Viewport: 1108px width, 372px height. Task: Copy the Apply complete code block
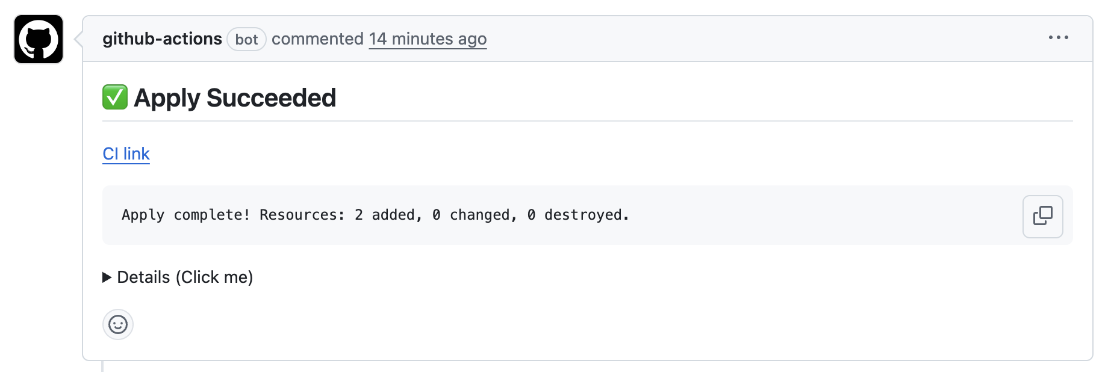(1042, 216)
